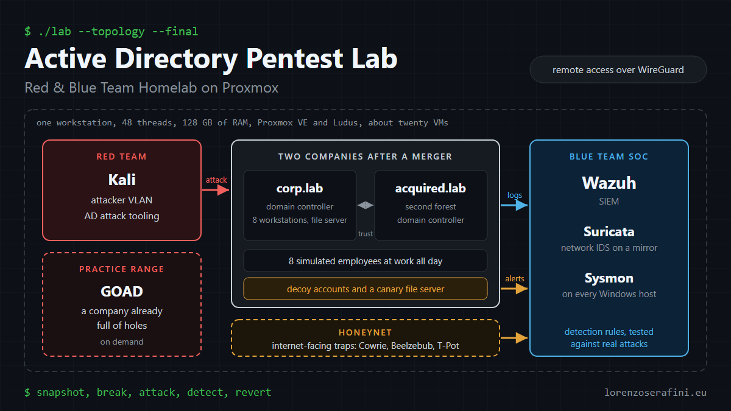Click '$ ./lab --topology --final' command
731x411 pixels.
tap(111, 31)
